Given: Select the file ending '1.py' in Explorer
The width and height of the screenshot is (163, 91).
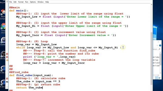Looking at the screenshot, I should tap(156, 60).
